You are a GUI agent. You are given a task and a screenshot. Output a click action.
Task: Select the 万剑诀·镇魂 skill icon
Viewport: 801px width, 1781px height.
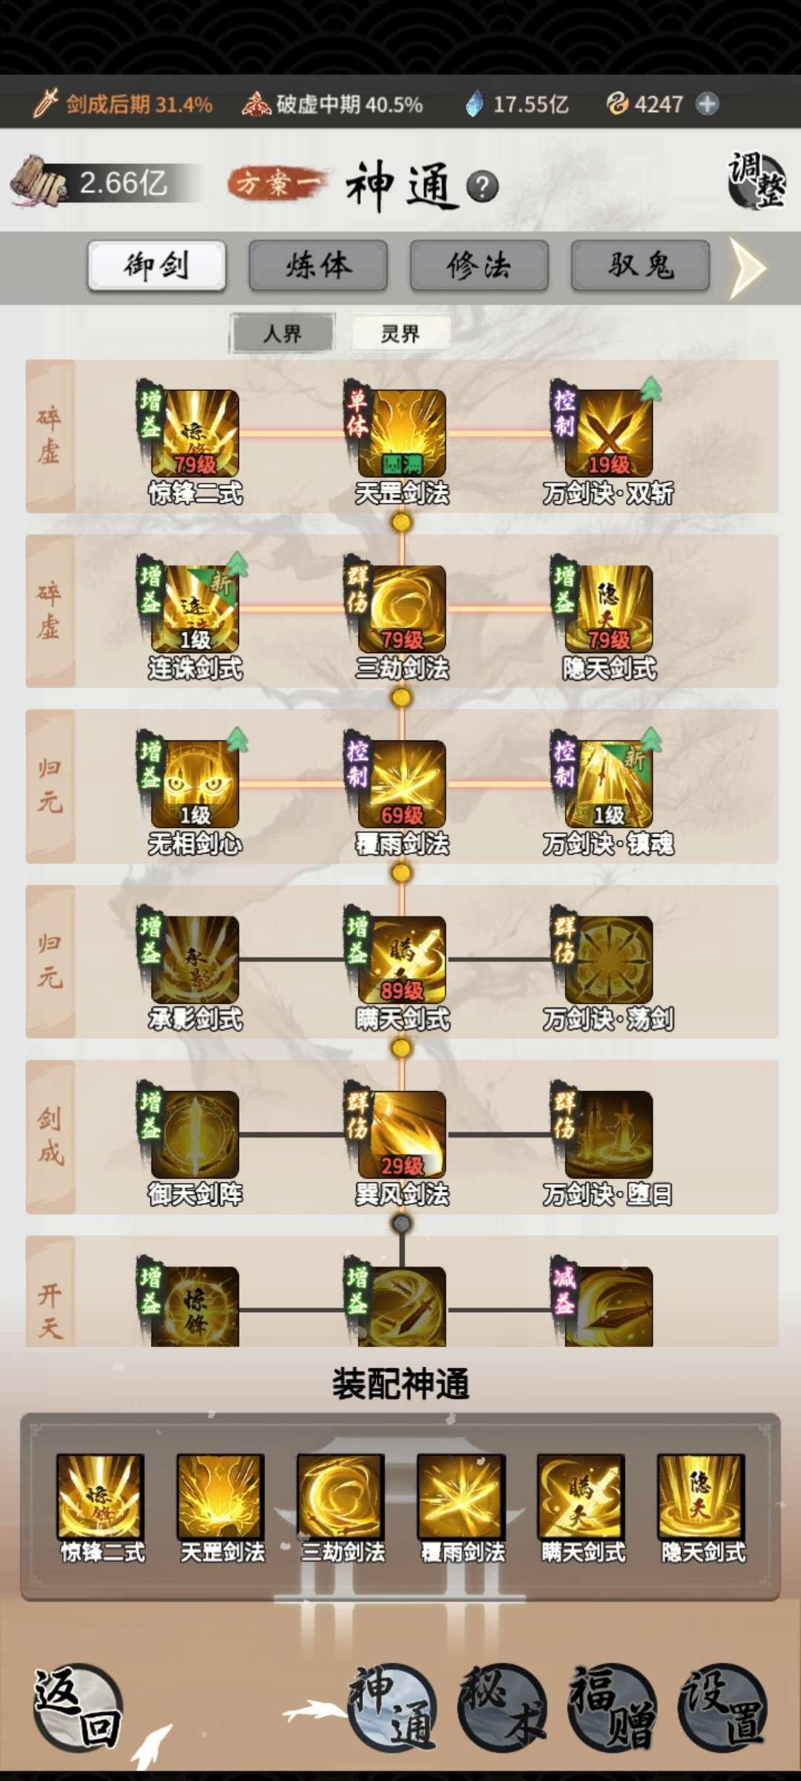tap(609, 784)
